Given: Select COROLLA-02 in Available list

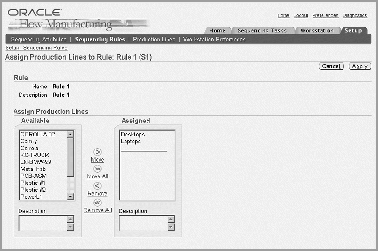Looking at the screenshot, I should coord(43,134).
